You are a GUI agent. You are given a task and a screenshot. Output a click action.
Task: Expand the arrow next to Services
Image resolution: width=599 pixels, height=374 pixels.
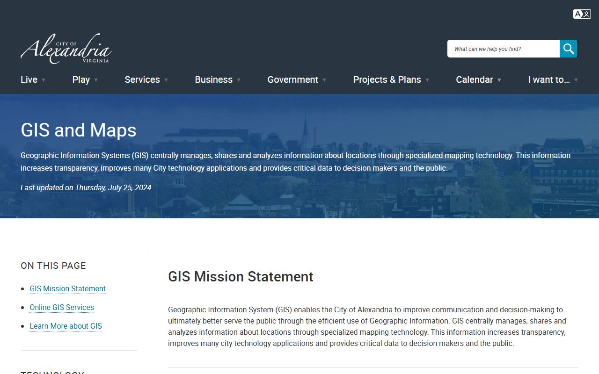166,80
